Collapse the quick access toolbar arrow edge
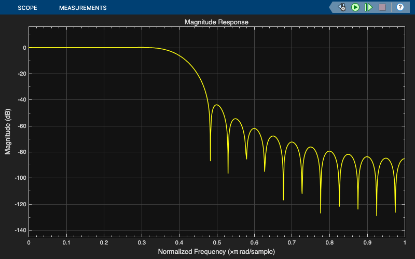The height and width of the screenshot is (259, 415). click(331, 7)
